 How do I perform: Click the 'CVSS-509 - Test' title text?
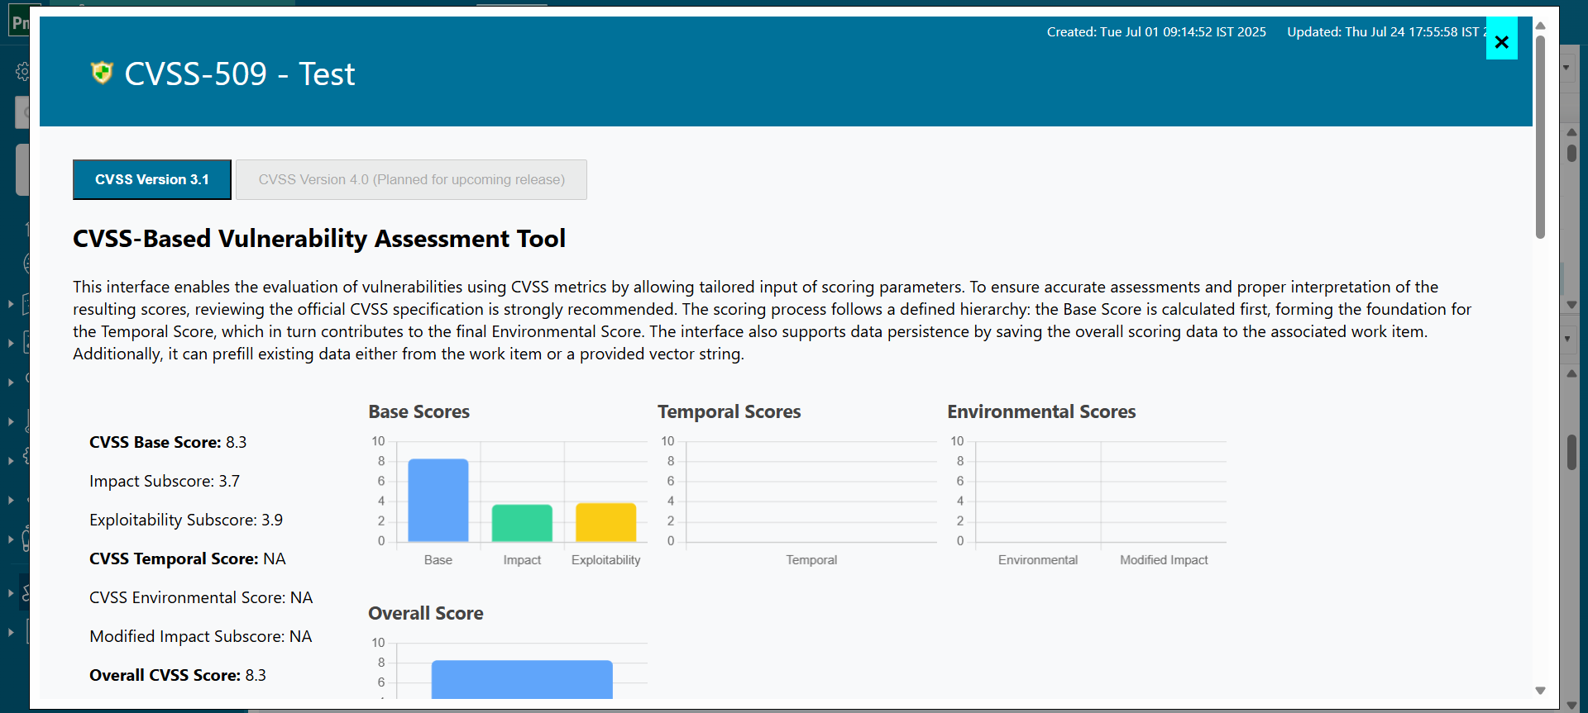click(x=240, y=74)
